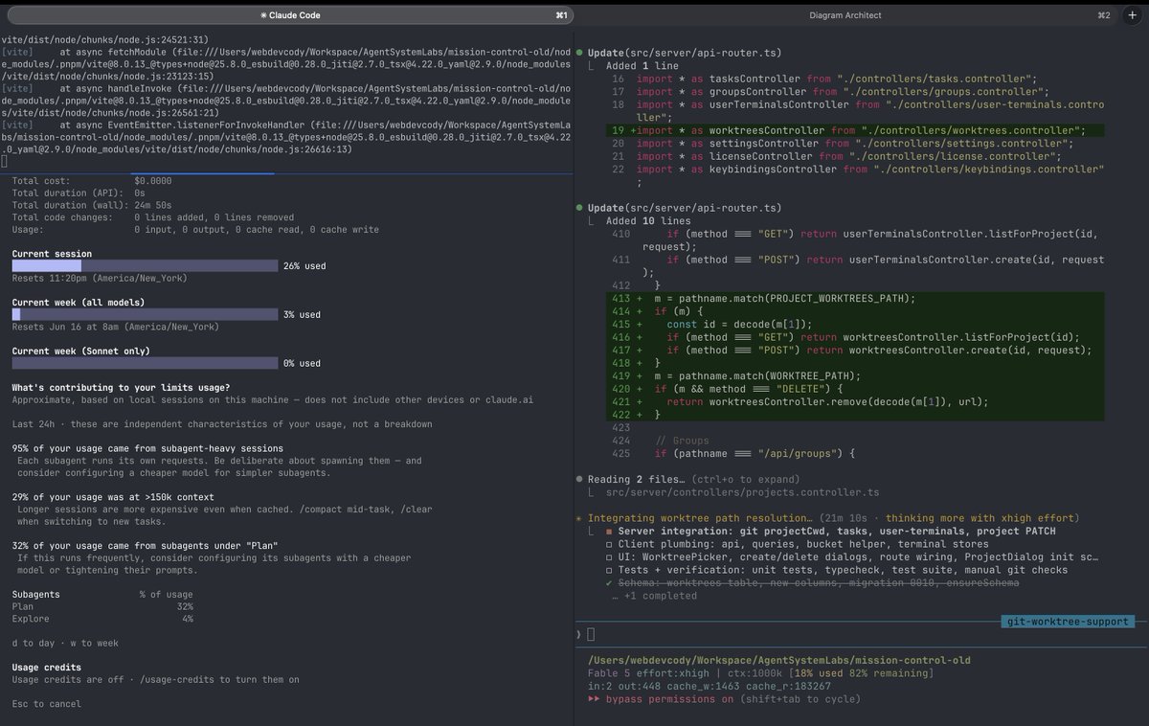
Task: Click 'Esc to cancel' in usage panel
Action: (47, 704)
